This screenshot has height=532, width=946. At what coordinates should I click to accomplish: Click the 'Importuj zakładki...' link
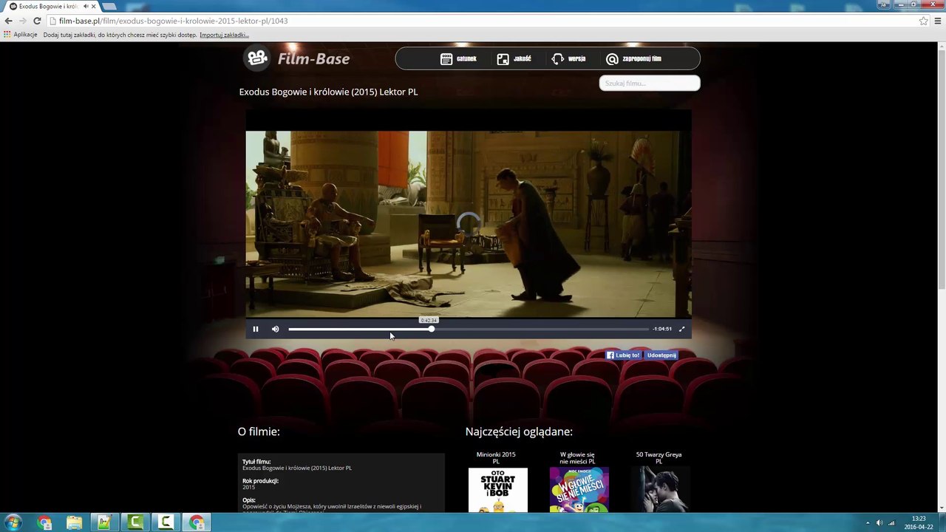coord(224,35)
